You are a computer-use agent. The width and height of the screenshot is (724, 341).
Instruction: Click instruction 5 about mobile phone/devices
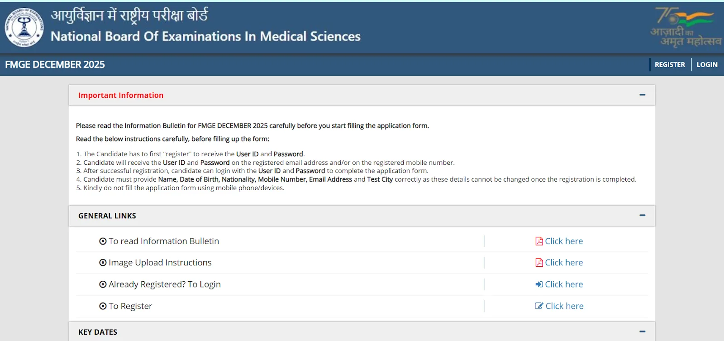pos(180,188)
